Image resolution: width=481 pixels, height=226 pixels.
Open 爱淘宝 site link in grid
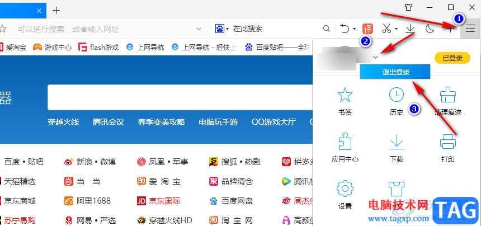(x=159, y=181)
